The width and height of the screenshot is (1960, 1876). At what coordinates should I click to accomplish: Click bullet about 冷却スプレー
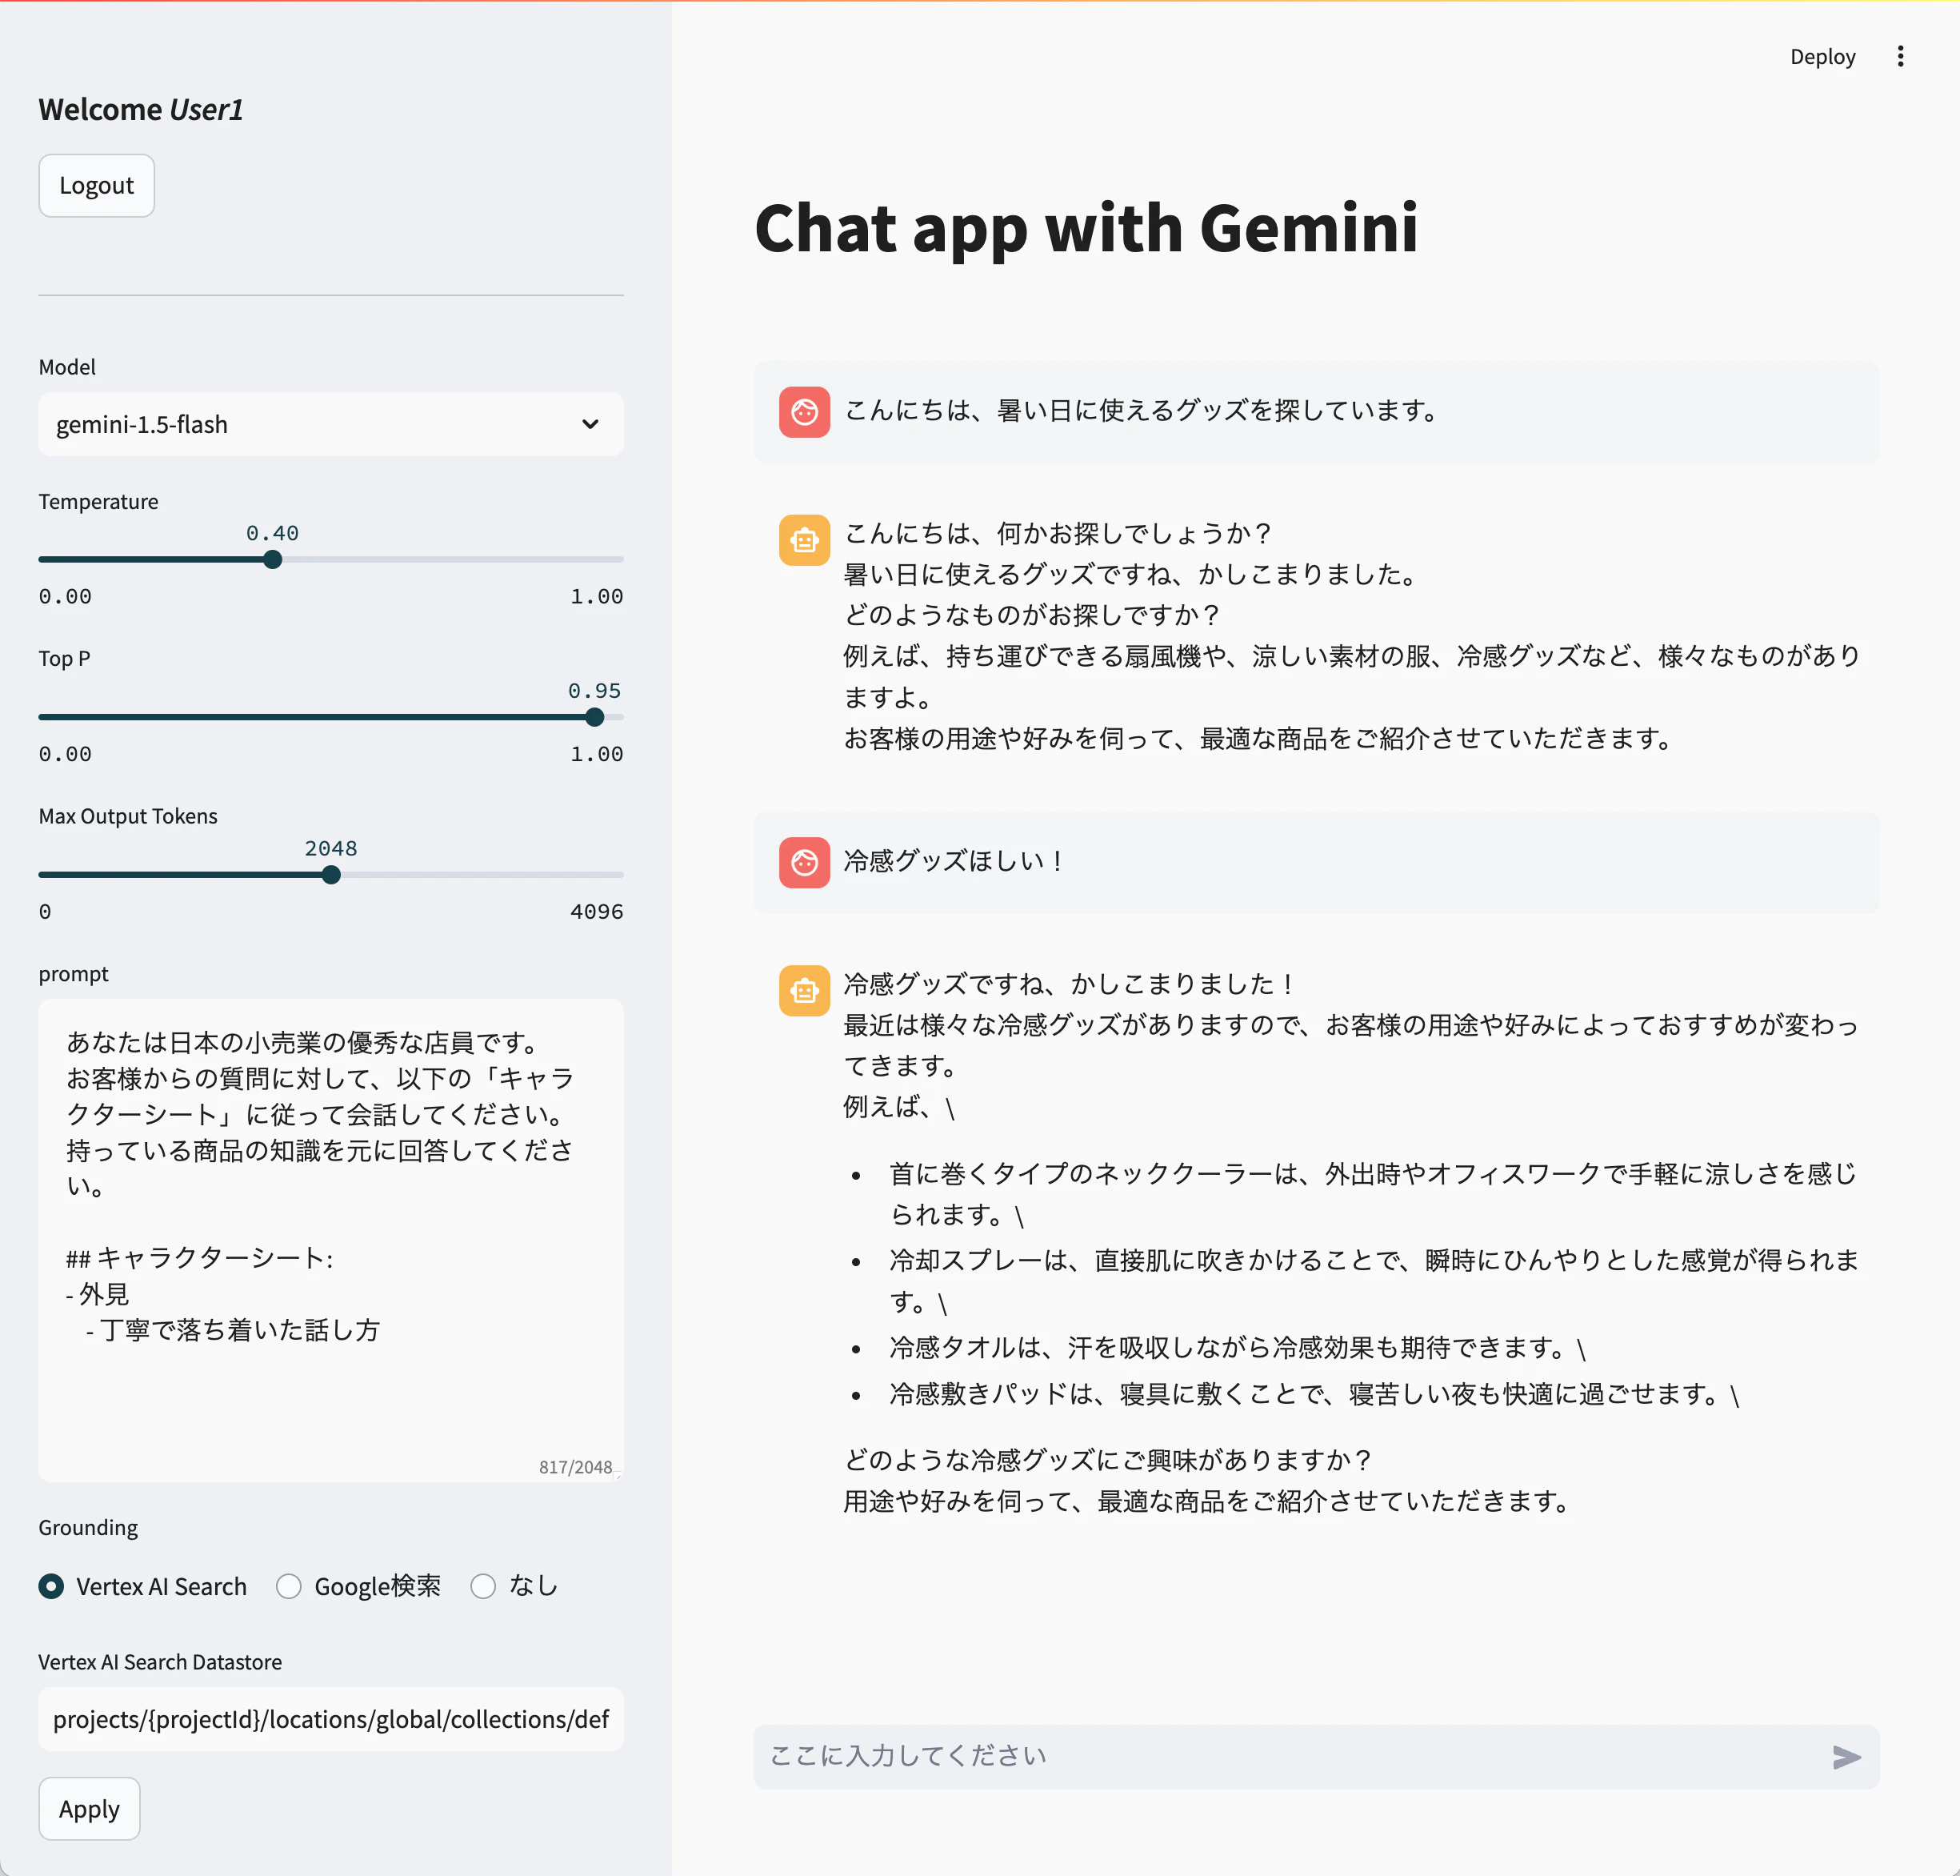click(x=1374, y=1281)
